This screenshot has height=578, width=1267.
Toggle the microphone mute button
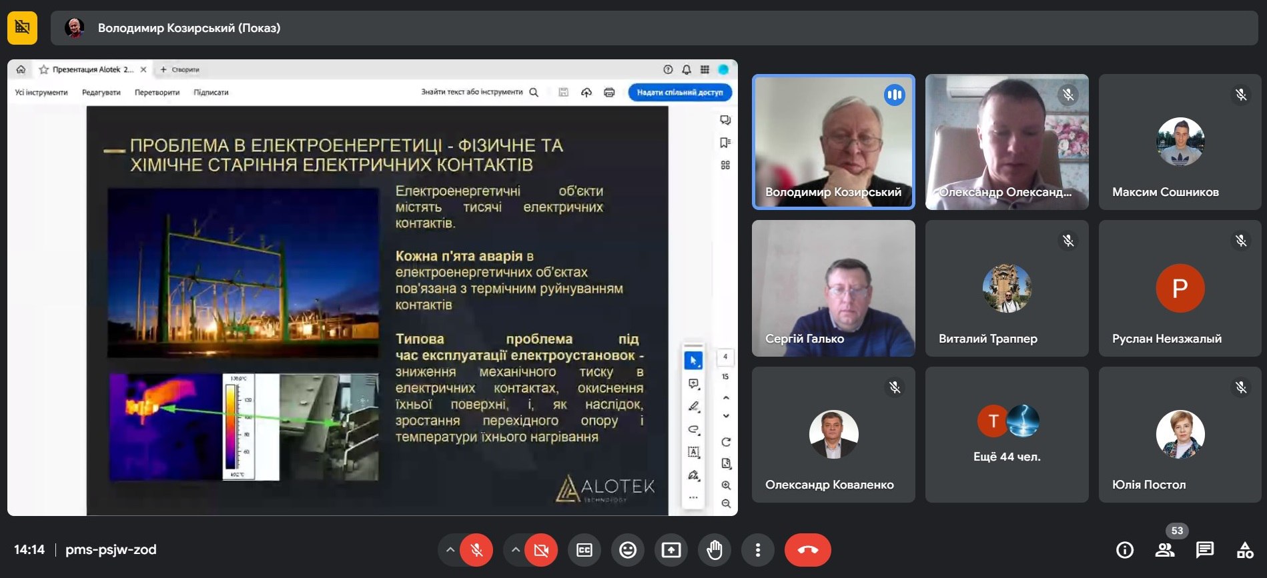(476, 550)
